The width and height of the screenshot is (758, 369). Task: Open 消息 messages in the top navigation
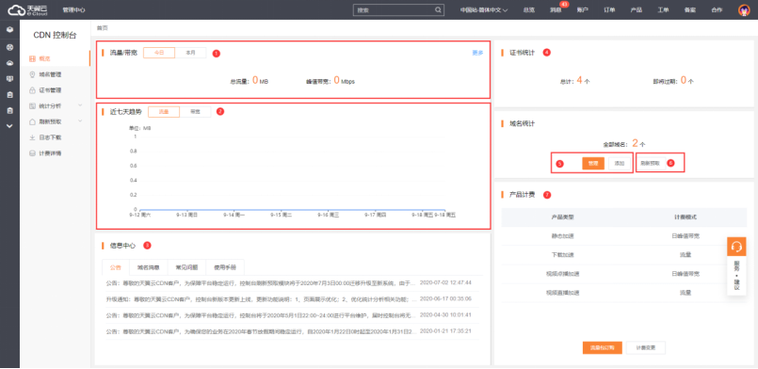pyautogui.click(x=556, y=10)
